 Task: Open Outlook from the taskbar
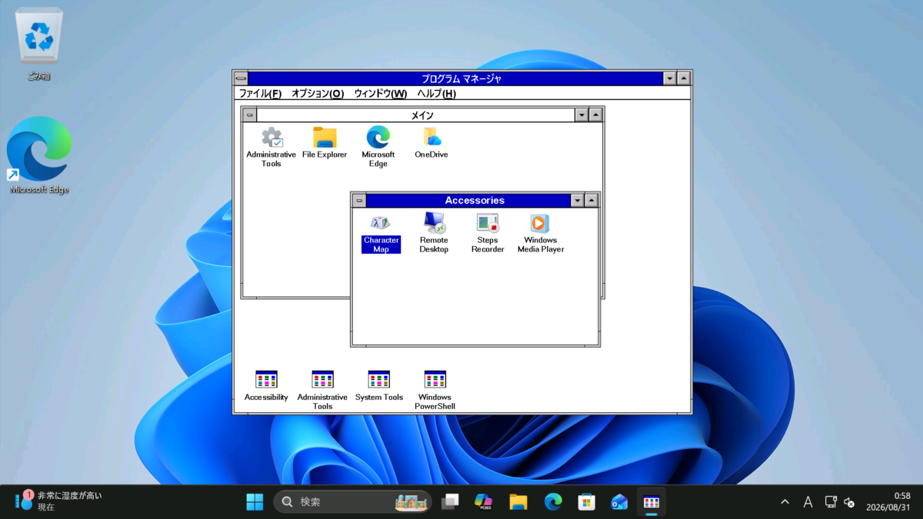619,502
